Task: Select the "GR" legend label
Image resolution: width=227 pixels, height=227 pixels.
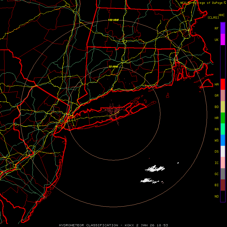Action: click(217, 96)
